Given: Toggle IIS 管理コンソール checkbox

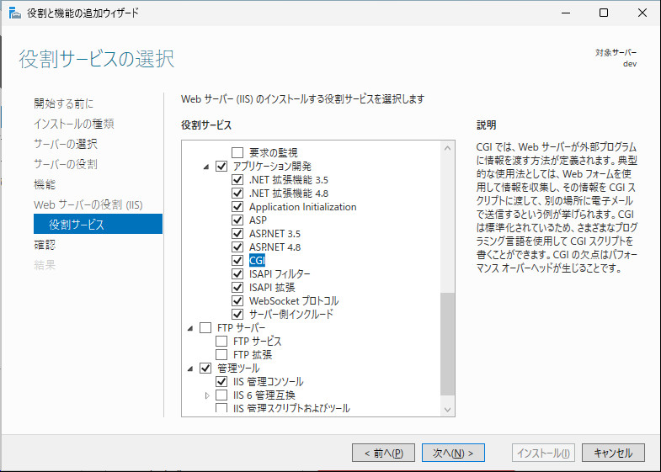Looking at the screenshot, I should 221,381.
